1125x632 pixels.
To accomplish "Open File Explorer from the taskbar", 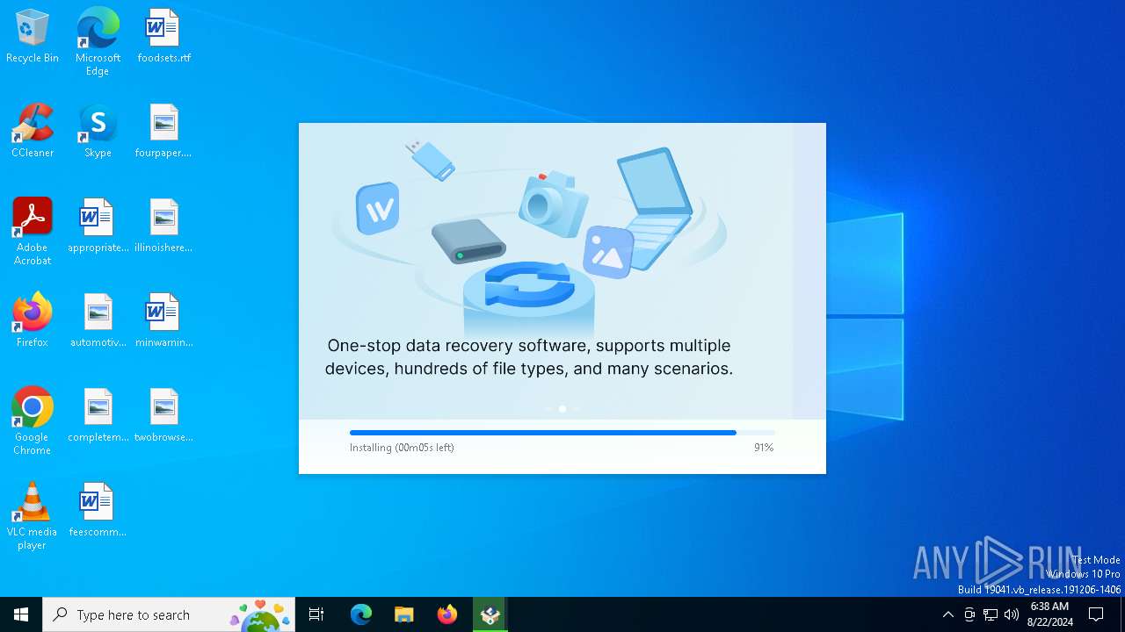I will [x=404, y=614].
